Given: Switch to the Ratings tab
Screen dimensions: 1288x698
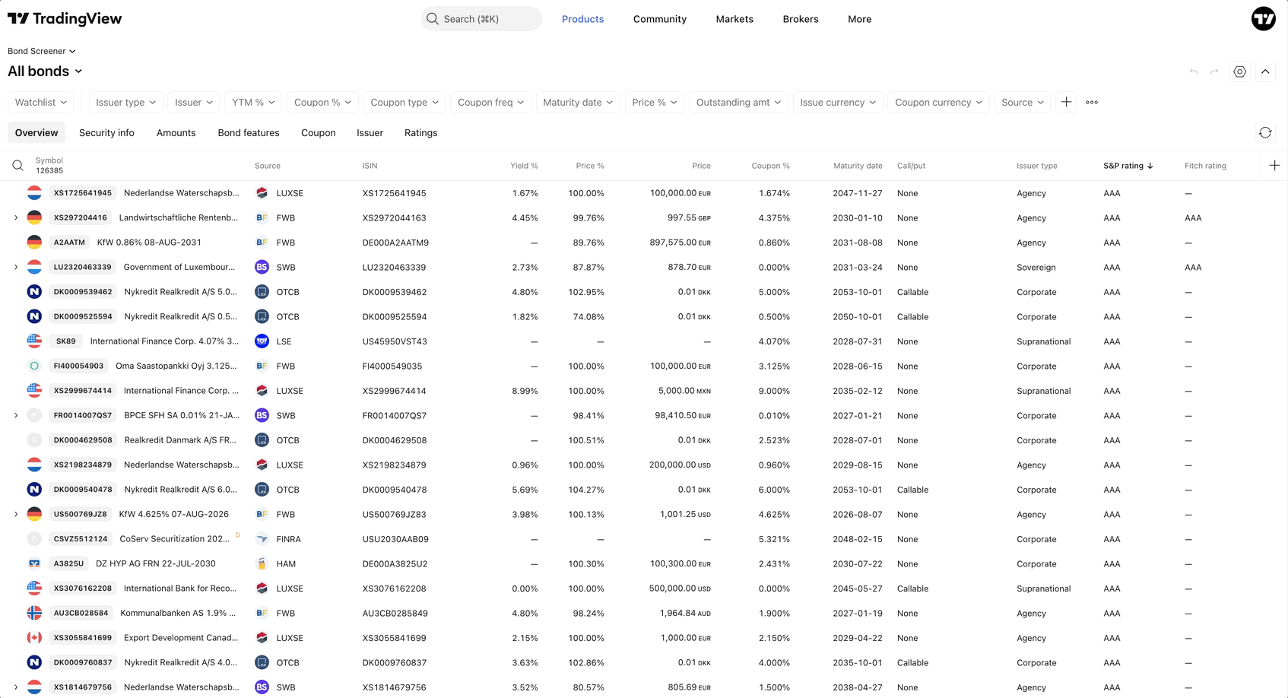Looking at the screenshot, I should click(x=420, y=132).
